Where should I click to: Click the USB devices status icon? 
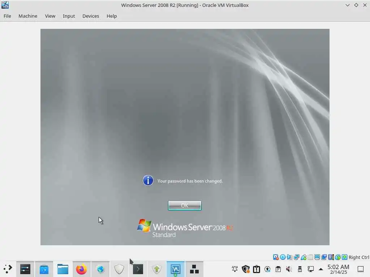pos(304,257)
